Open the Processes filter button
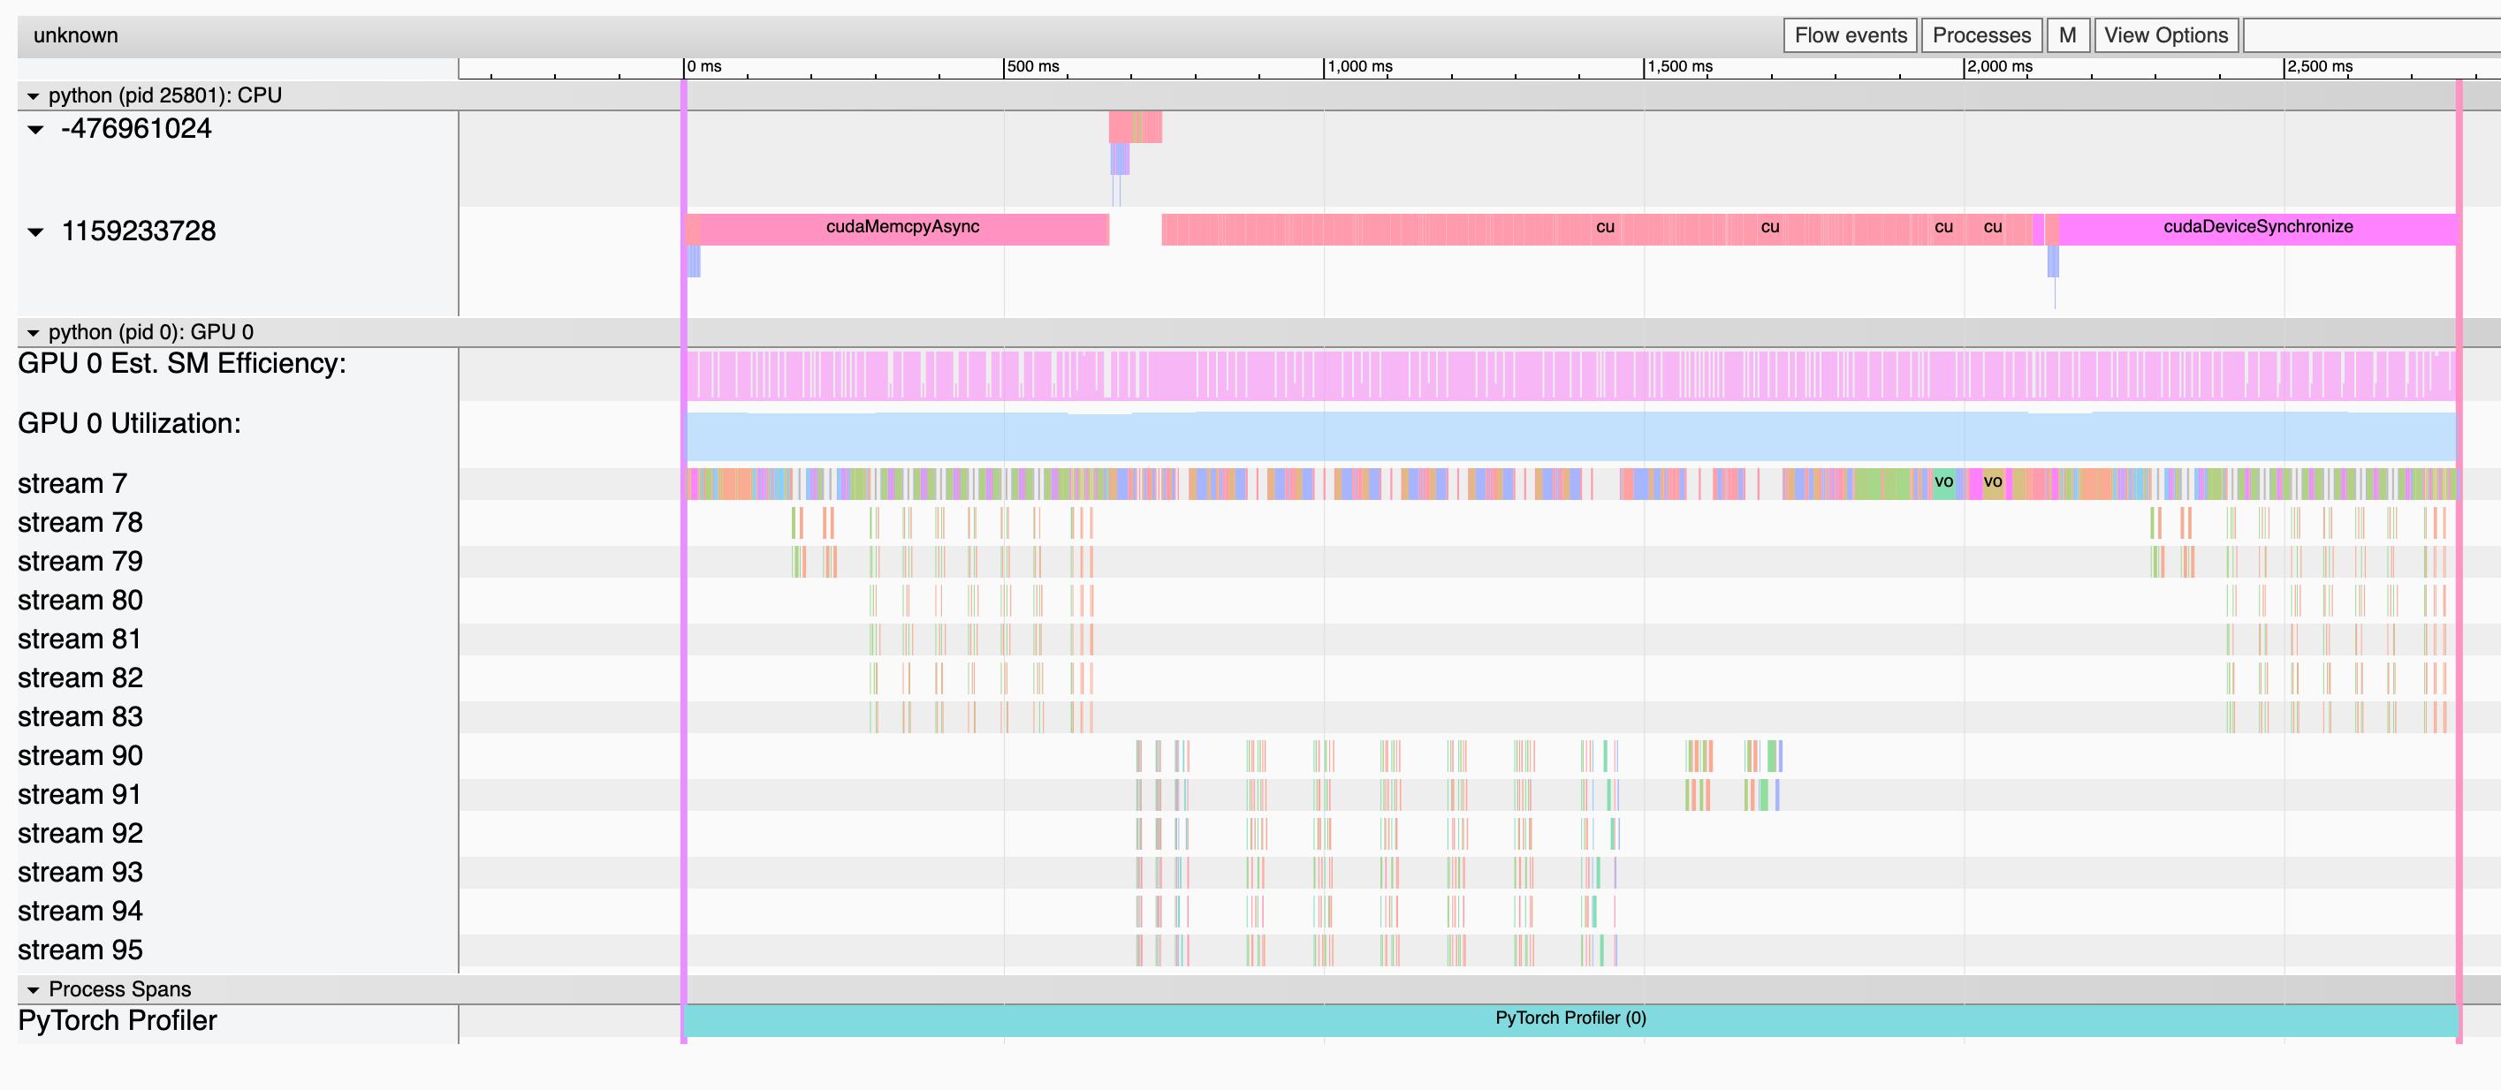 point(1980,36)
